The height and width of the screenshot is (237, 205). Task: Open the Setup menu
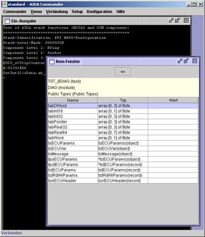[77, 12]
